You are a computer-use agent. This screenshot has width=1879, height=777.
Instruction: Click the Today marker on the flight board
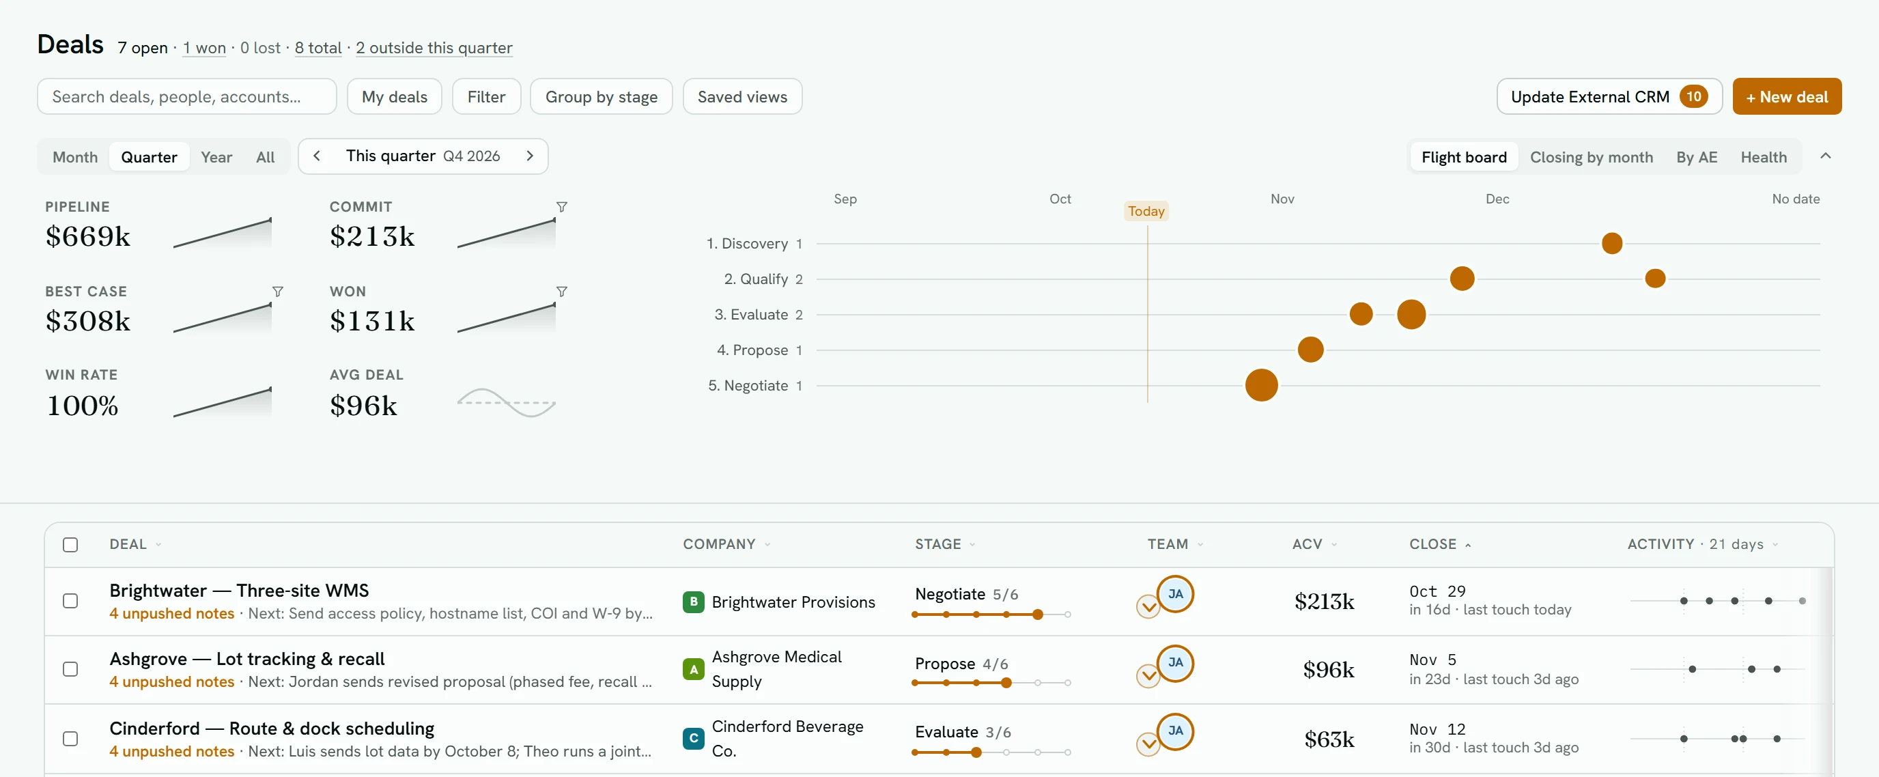pyautogui.click(x=1146, y=212)
